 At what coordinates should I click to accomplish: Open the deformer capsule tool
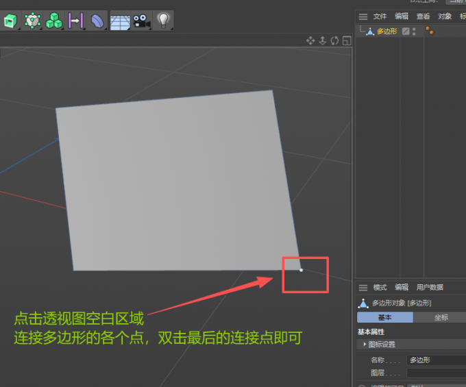tap(98, 21)
